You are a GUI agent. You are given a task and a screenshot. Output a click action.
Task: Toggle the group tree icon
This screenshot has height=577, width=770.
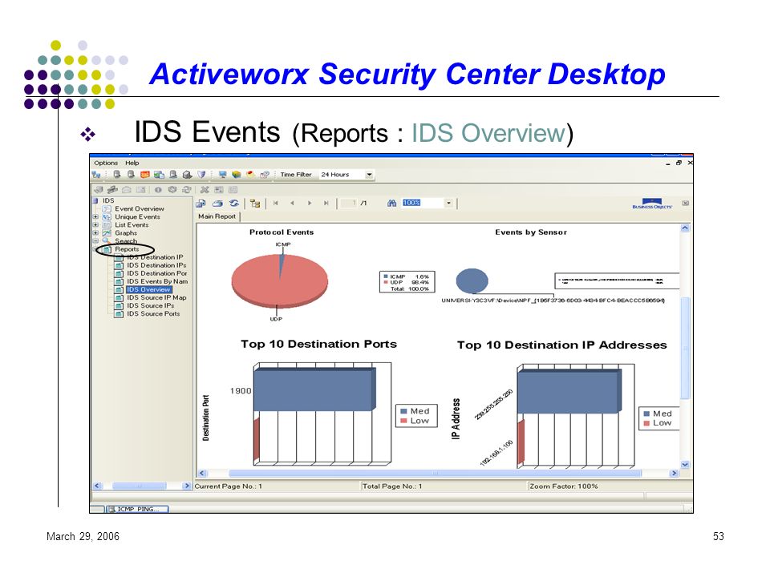click(x=255, y=203)
